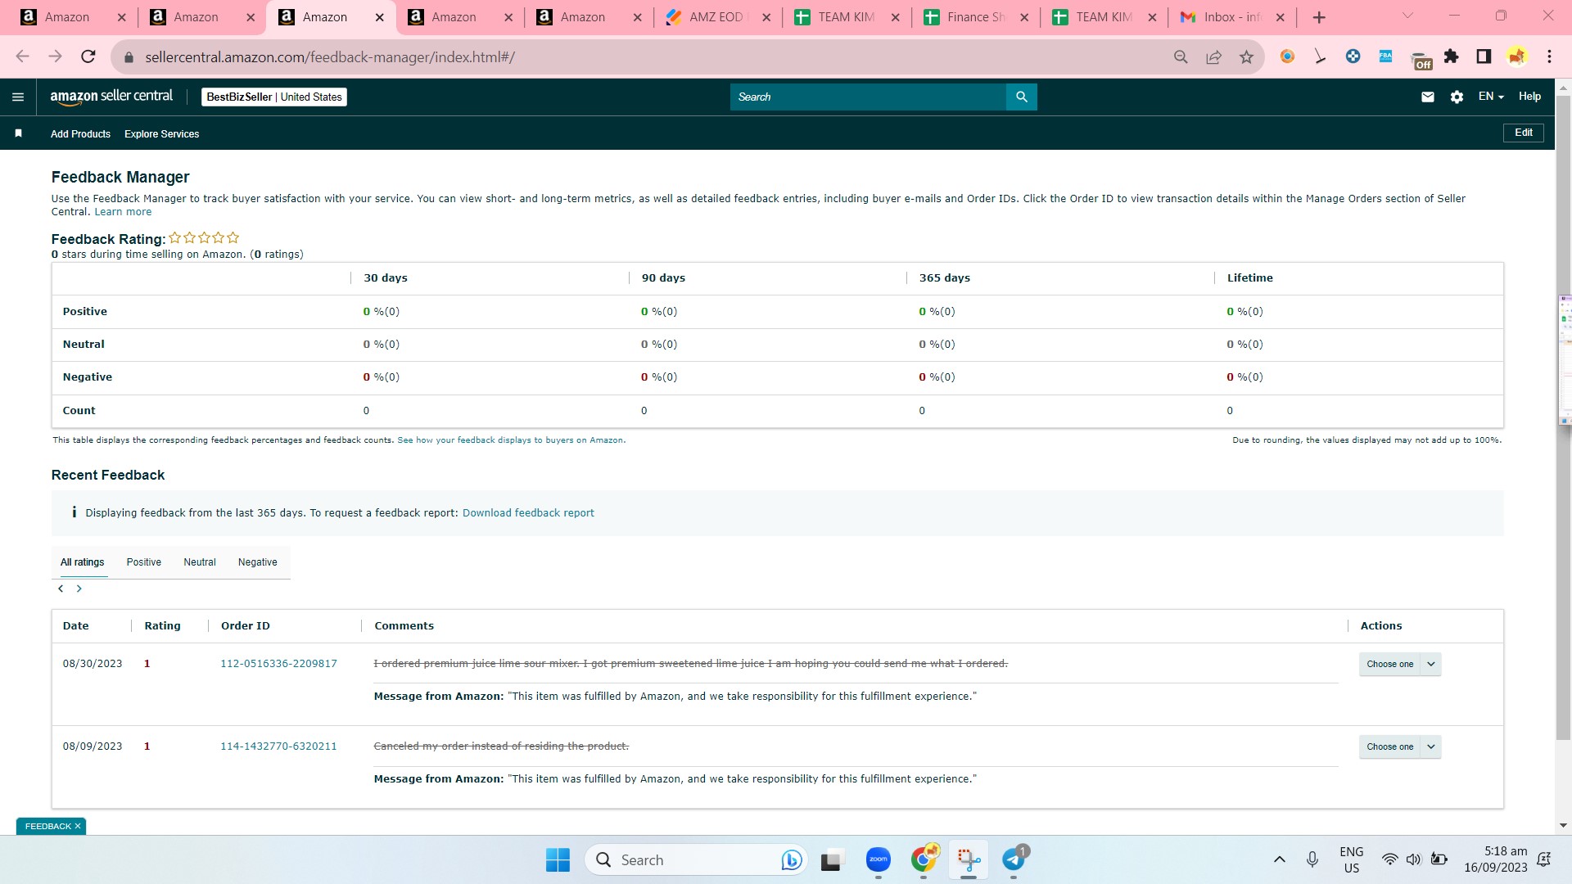Click the Edit button in nav bar
Image resolution: width=1572 pixels, height=884 pixels.
(x=1523, y=133)
